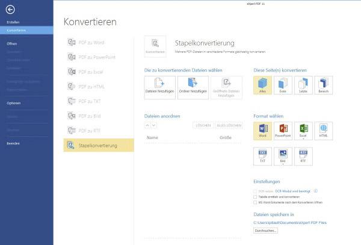Select PDF zu Bild conversion
Screen dimensions: 361x245
[x=99, y=116]
